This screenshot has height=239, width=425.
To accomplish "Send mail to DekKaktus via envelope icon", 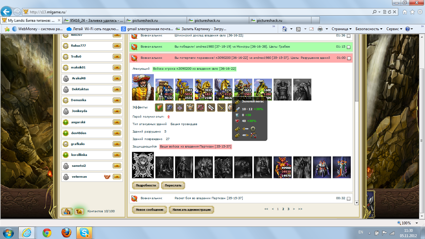I will click(117, 89).
